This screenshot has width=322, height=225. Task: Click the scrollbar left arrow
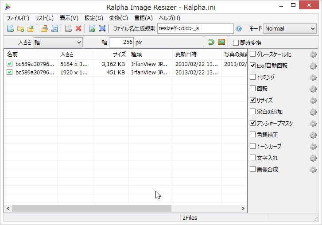[8, 208]
